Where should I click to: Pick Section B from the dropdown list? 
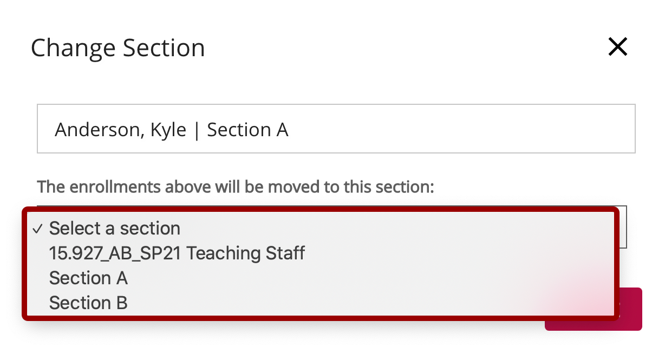[88, 303]
